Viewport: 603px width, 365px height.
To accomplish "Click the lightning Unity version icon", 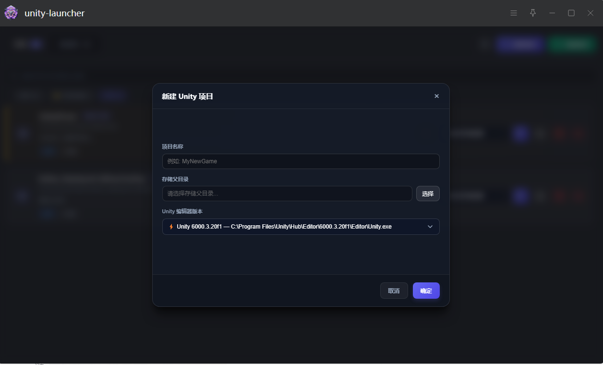I will click(171, 227).
